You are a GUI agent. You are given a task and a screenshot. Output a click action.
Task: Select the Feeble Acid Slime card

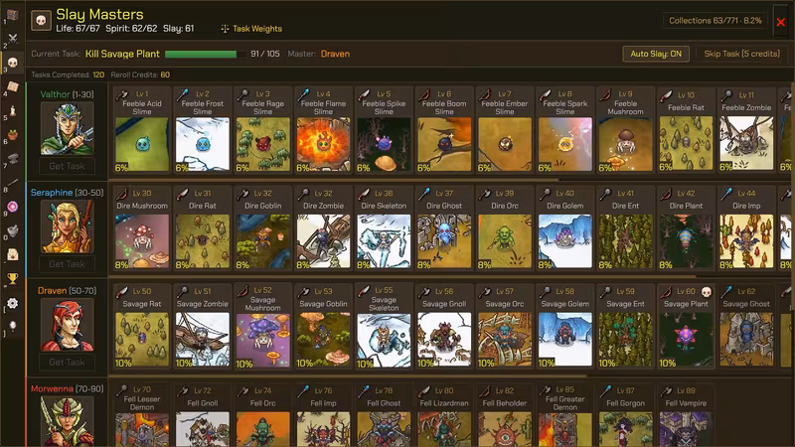[x=142, y=130]
